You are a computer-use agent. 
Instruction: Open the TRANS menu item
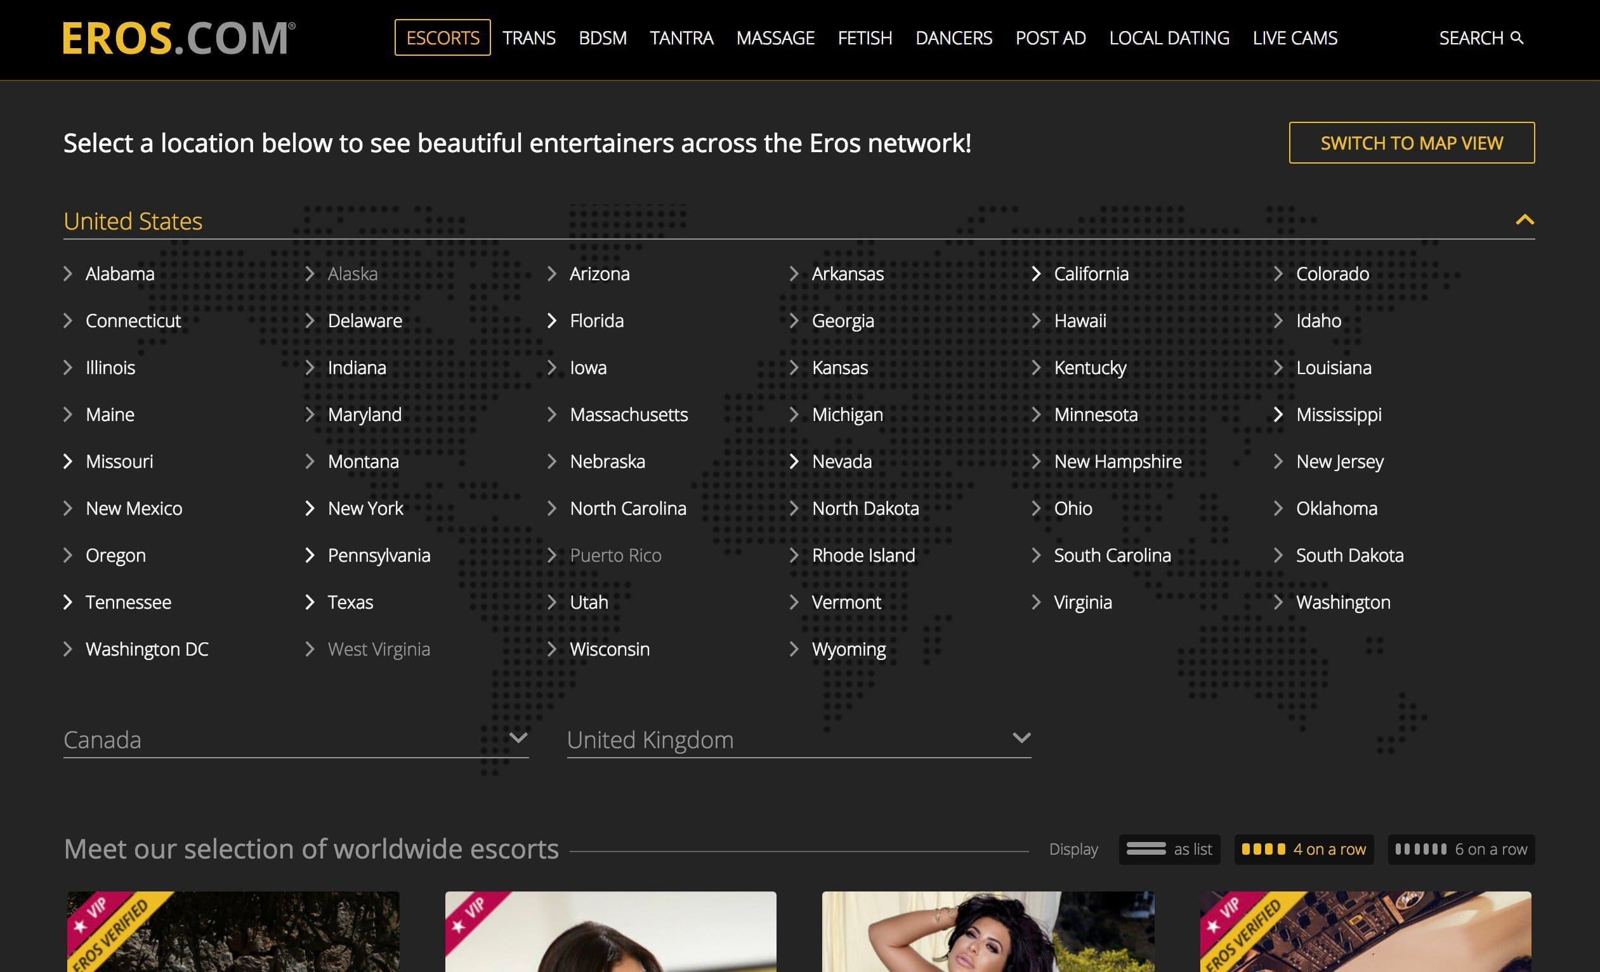(528, 37)
